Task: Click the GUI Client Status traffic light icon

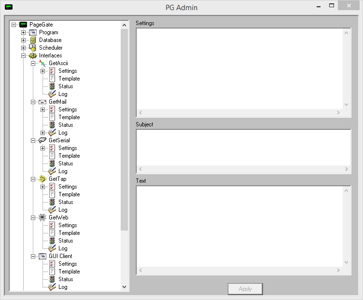Action: click(52, 279)
